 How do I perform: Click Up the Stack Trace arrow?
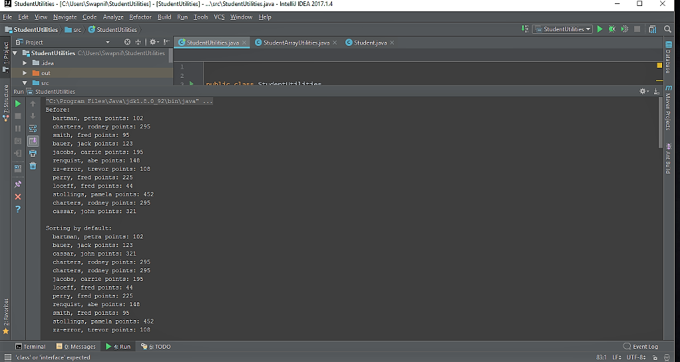click(33, 104)
